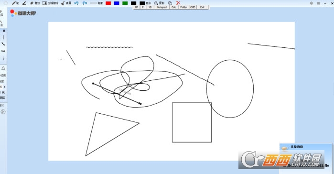Select the triangle shape tool
Image resolution: width=334 pixels, height=174 pixels.
(x=3, y=68)
